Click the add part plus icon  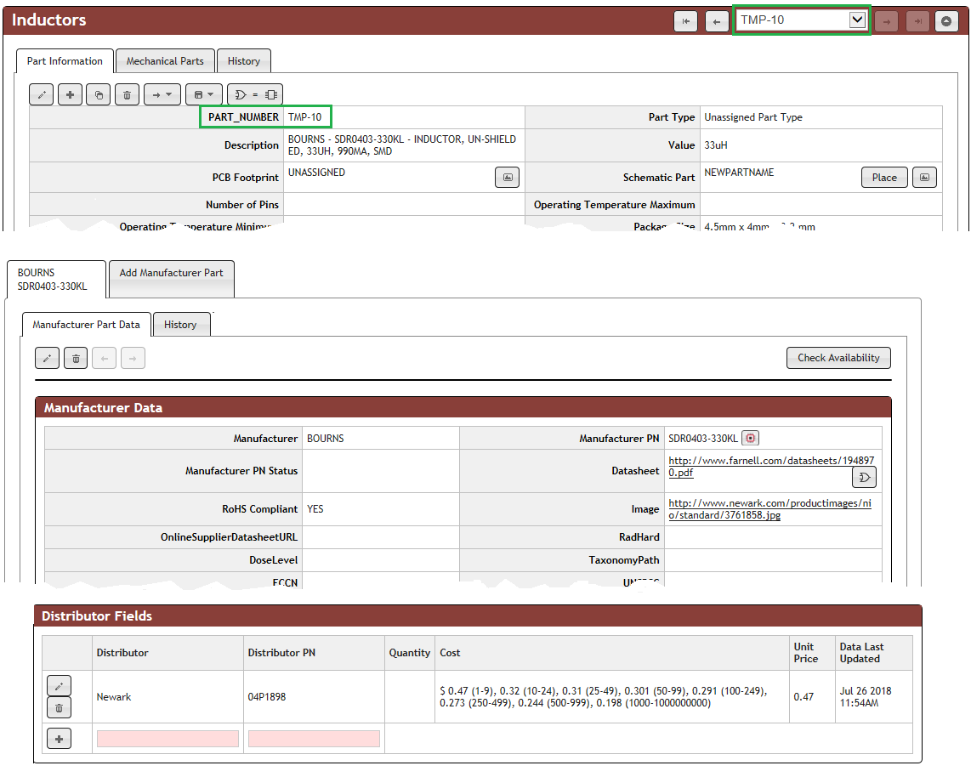70,94
